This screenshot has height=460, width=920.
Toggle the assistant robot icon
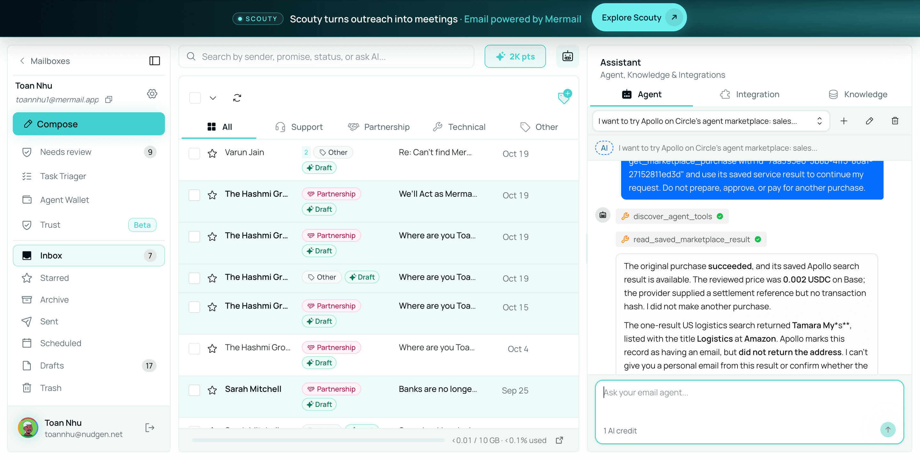tap(567, 57)
